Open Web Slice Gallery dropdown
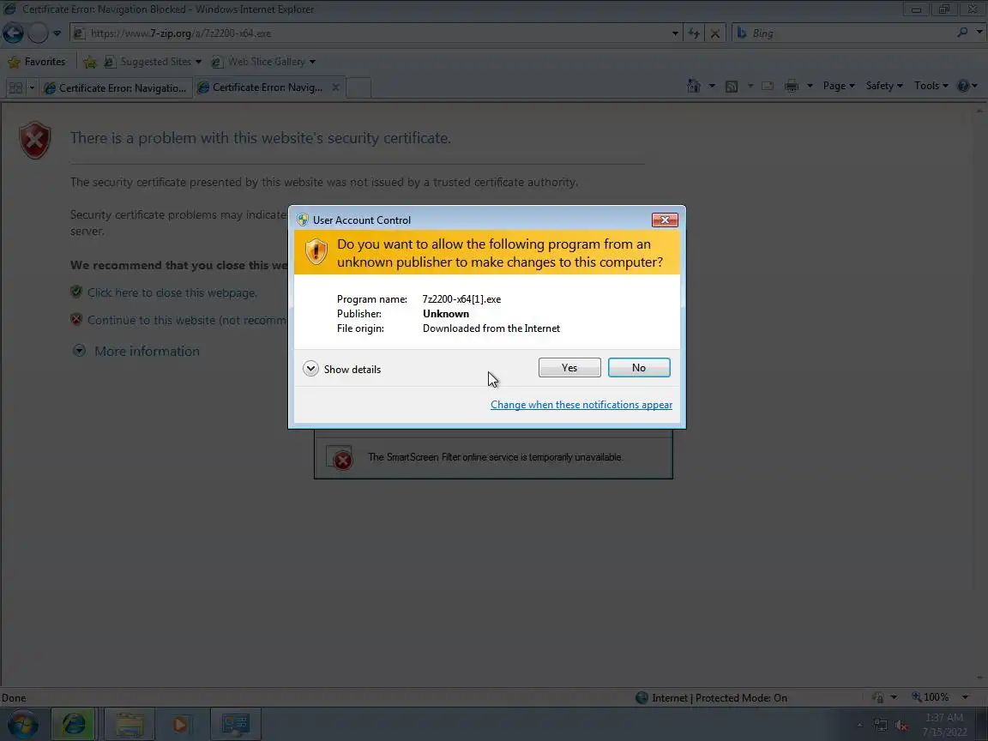Image resolution: width=988 pixels, height=741 pixels. [x=263, y=62]
